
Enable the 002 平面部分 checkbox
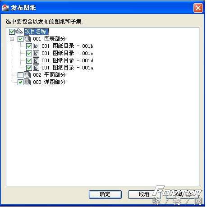click(20, 75)
